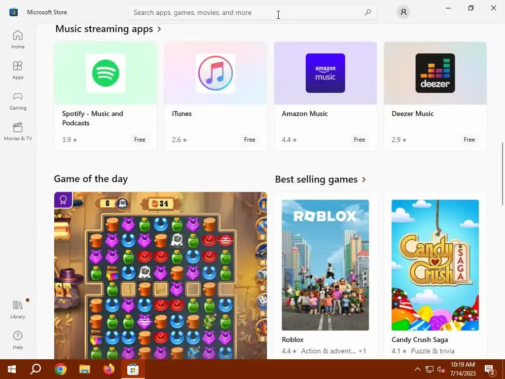Click the Microsoft Store logo icon
The image size is (505, 379).
(x=13, y=12)
